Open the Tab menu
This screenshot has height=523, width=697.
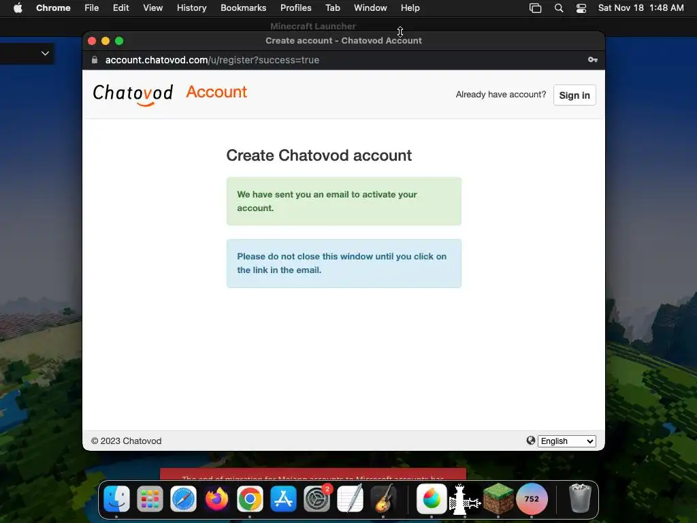tap(332, 8)
